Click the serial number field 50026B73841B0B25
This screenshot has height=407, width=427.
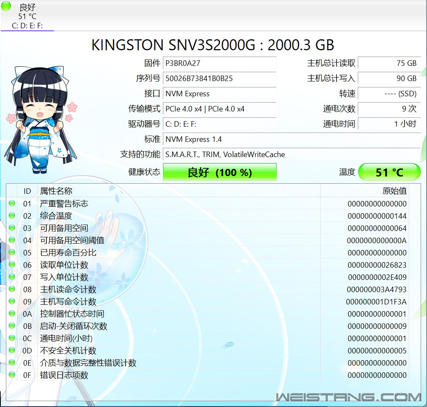click(x=219, y=79)
